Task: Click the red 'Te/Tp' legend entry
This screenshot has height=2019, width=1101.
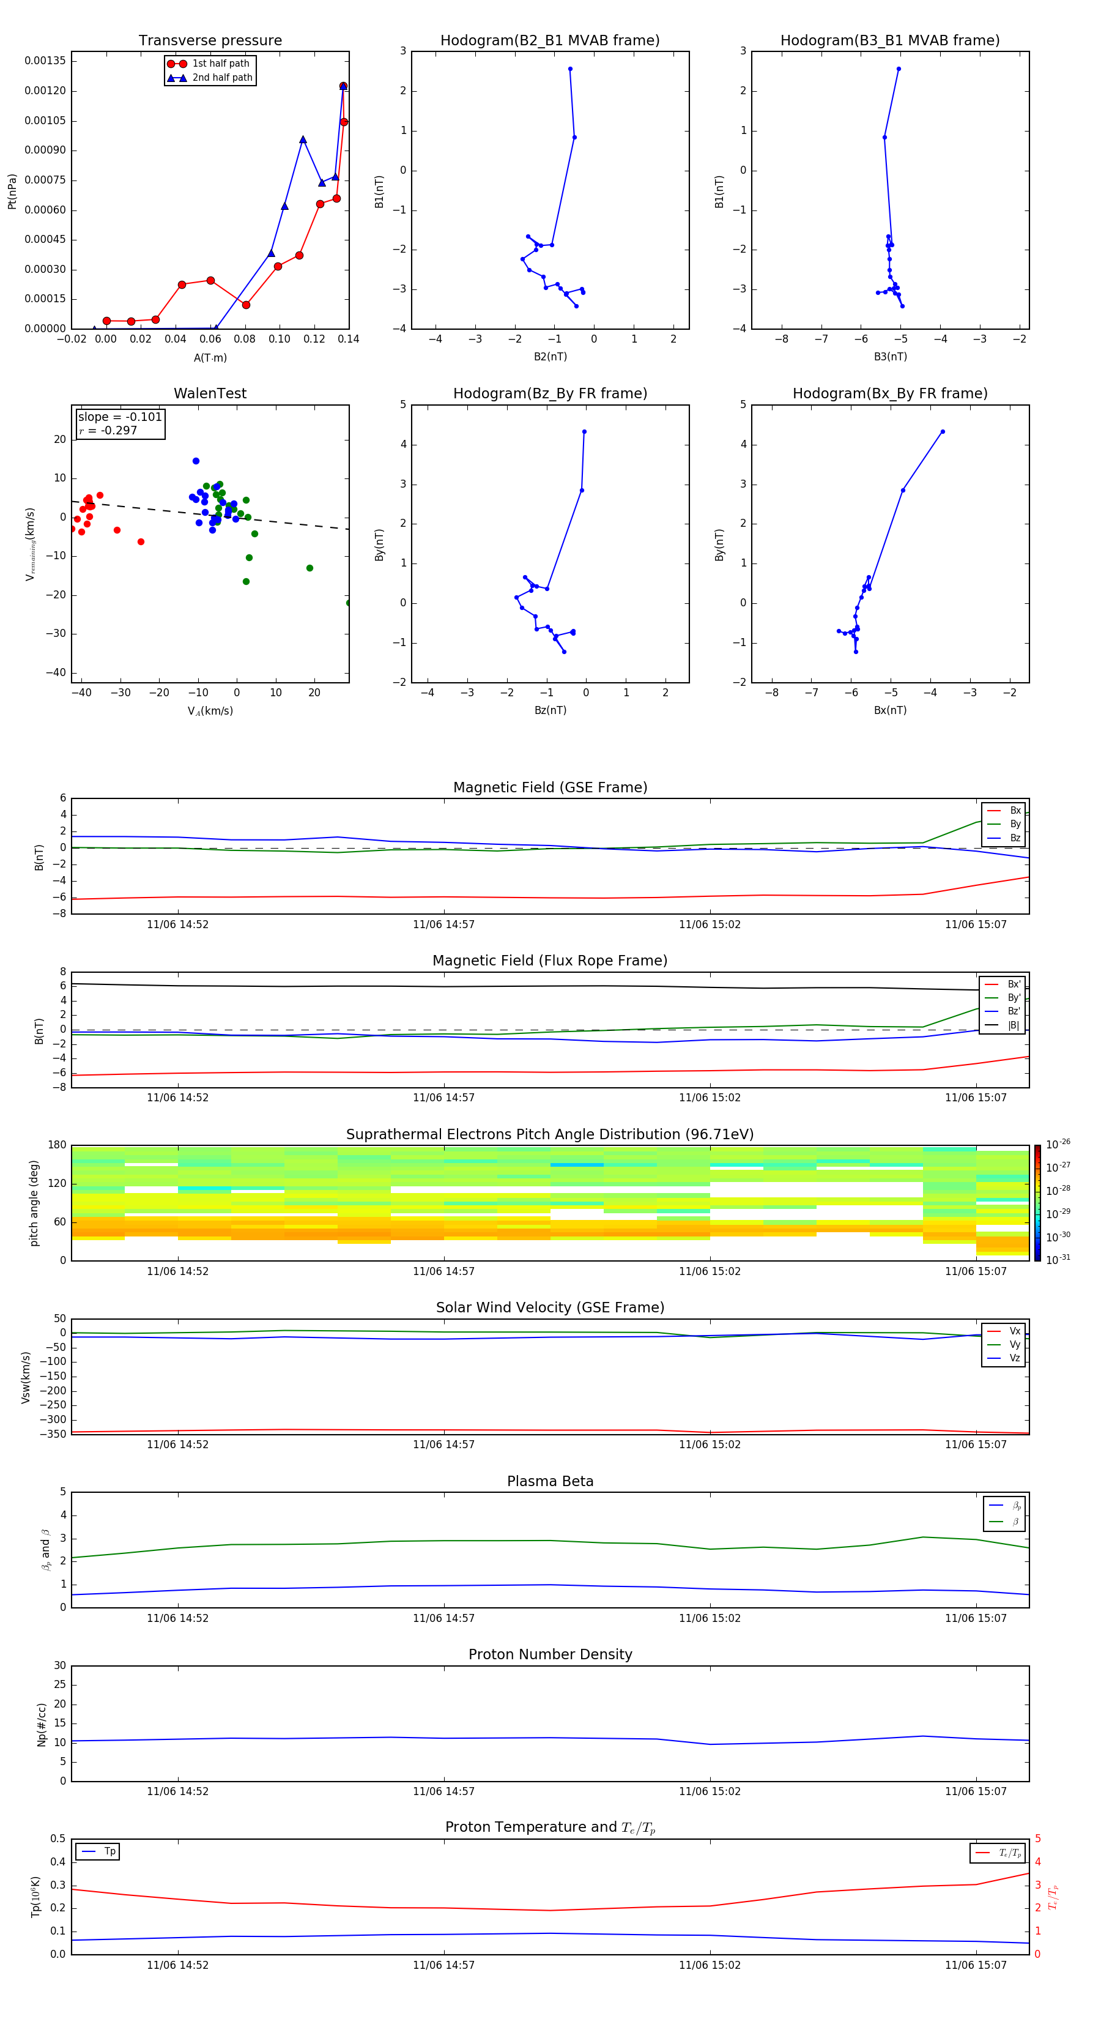Action: [x=998, y=1853]
